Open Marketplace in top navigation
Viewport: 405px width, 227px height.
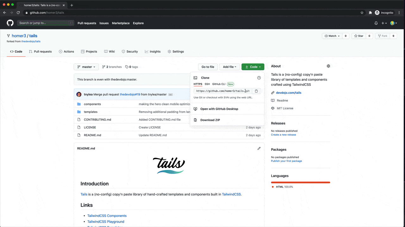tap(121, 23)
